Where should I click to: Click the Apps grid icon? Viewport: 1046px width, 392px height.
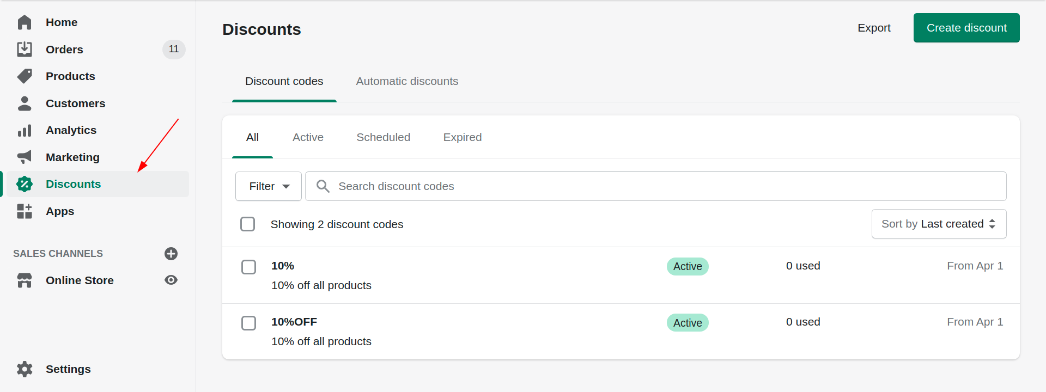click(25, 211)
